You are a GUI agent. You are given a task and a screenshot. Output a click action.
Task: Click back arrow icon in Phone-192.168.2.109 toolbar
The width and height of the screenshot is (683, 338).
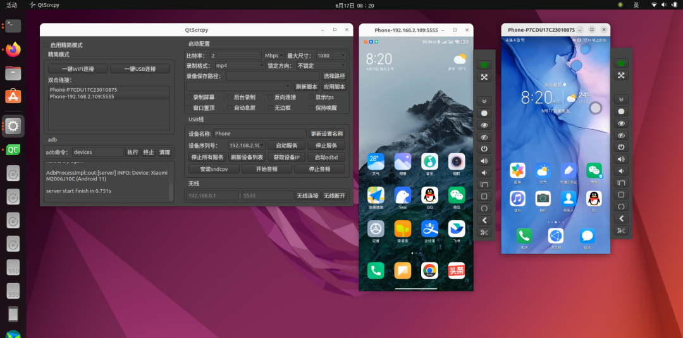484,220
